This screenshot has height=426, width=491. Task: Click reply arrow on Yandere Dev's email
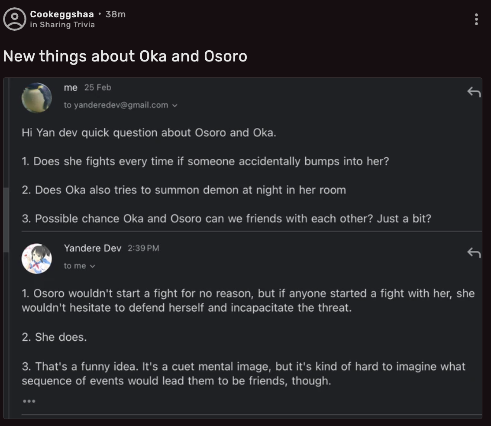tap(474, 252)
